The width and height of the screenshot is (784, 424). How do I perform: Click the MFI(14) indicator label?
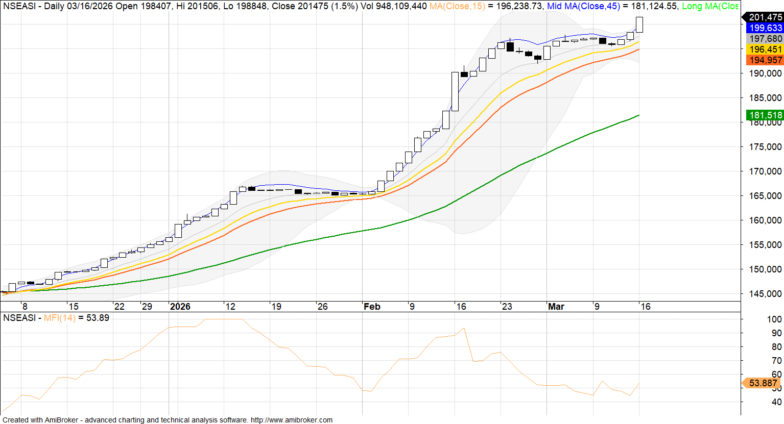[59, 318]
